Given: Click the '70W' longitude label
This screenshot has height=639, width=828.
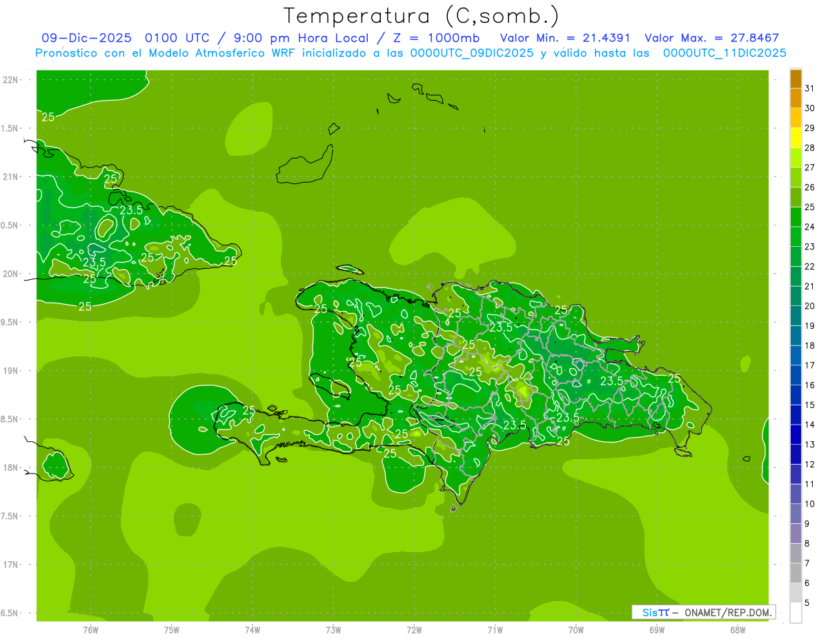Looking at the screenshot, I should [576, 630].
